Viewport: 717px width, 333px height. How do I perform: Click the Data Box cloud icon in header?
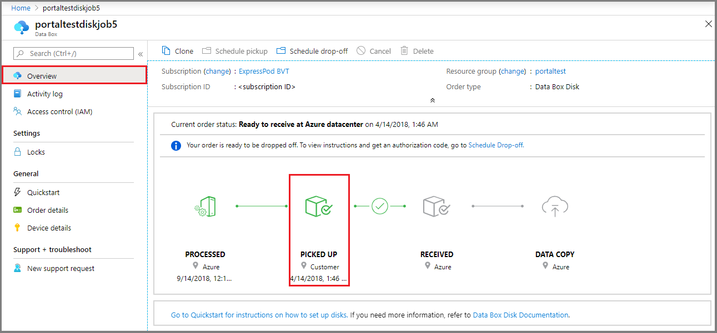coord(22,27)
